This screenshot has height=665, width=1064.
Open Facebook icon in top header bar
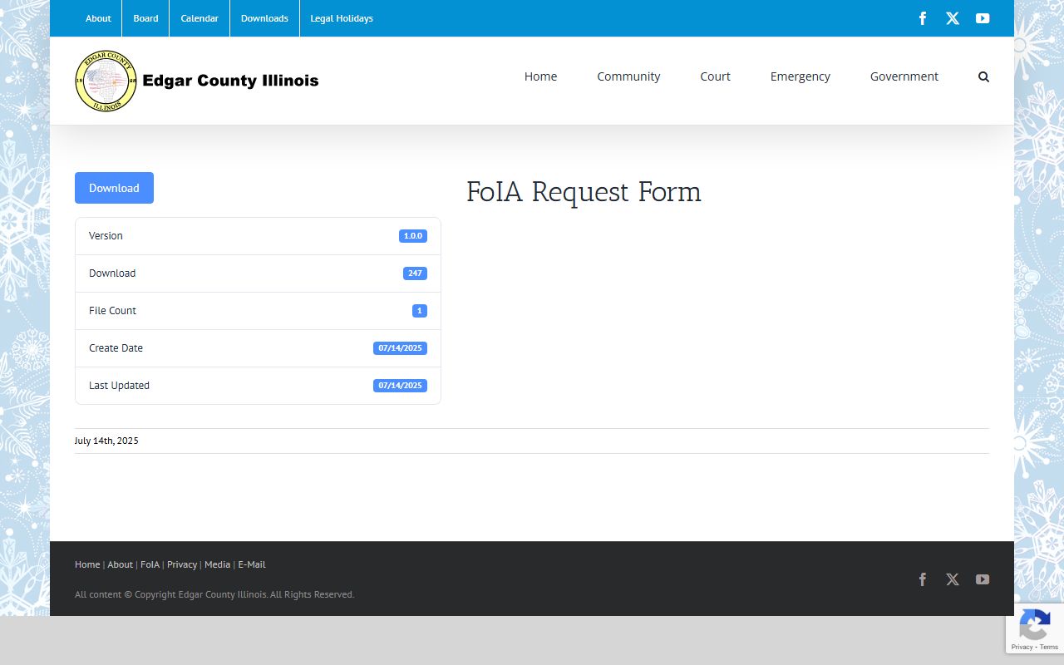[923, 18]
